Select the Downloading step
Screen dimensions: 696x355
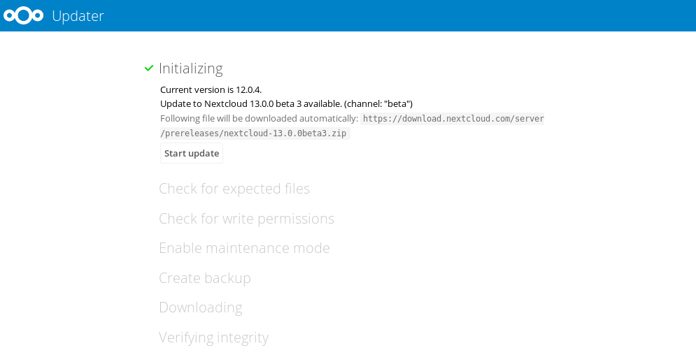(x=200, y=307)
